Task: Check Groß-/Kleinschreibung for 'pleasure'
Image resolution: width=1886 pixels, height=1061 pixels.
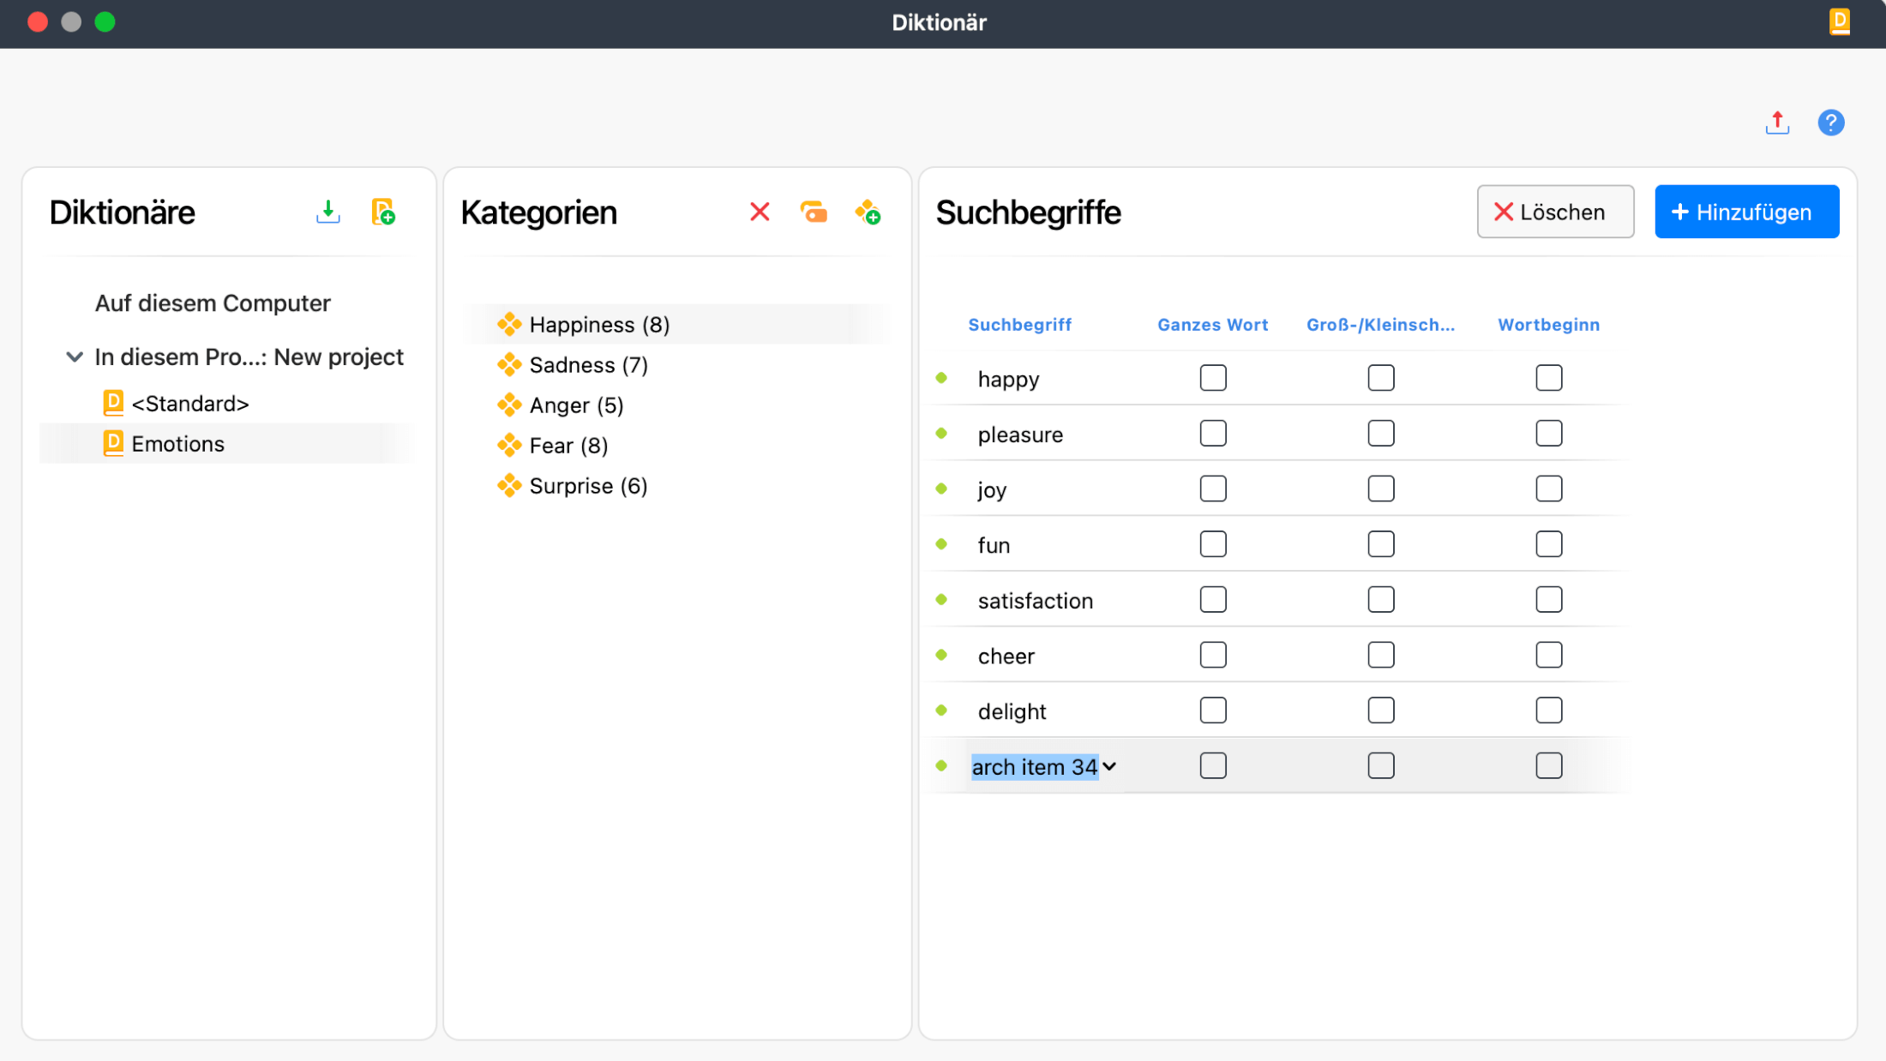Action: tap(1381, 433)
